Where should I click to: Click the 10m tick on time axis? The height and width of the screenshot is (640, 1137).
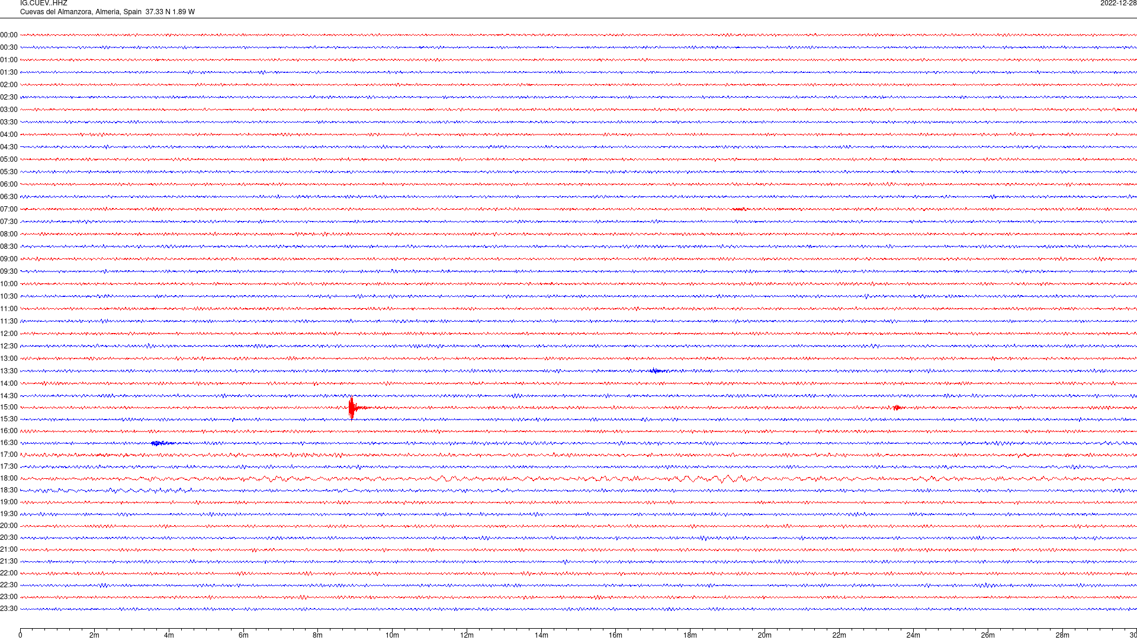point(392,634)
